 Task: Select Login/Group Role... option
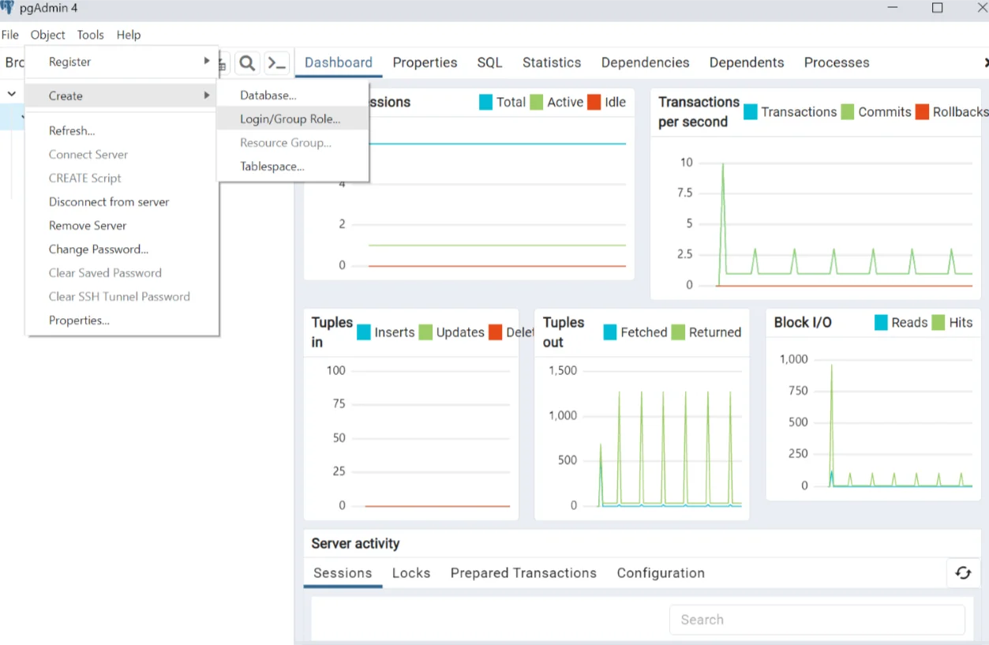(293, 119)
